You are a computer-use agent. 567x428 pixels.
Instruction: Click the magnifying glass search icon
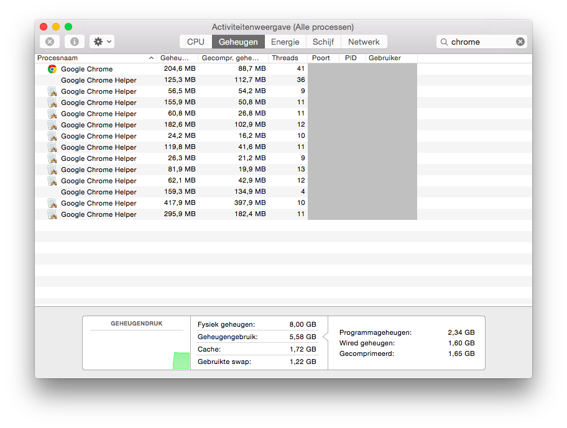444,42
